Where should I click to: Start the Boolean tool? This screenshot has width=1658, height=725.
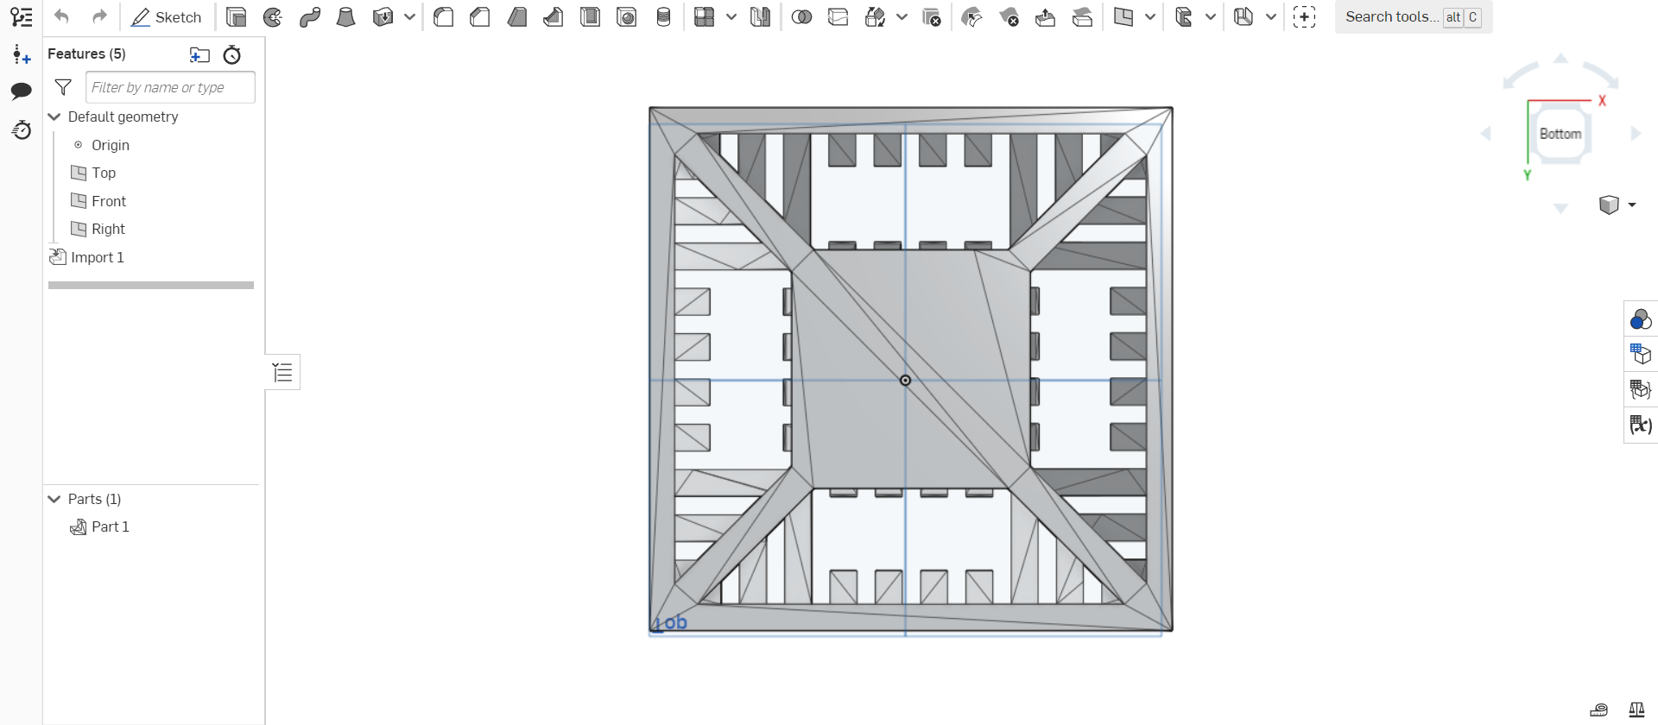[x=801, y=17]
